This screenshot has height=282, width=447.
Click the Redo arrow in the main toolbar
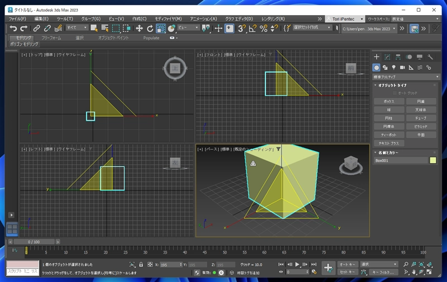click(x=24, y=28)
